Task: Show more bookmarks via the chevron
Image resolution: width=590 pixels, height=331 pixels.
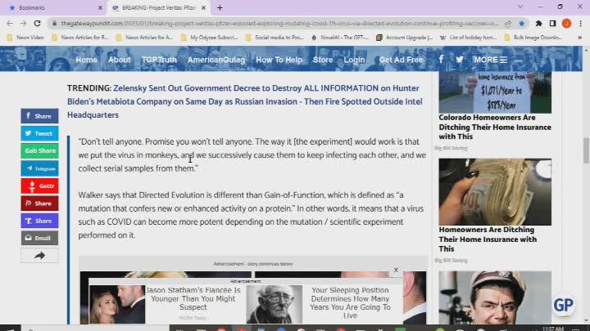Action: coord(580,38)
